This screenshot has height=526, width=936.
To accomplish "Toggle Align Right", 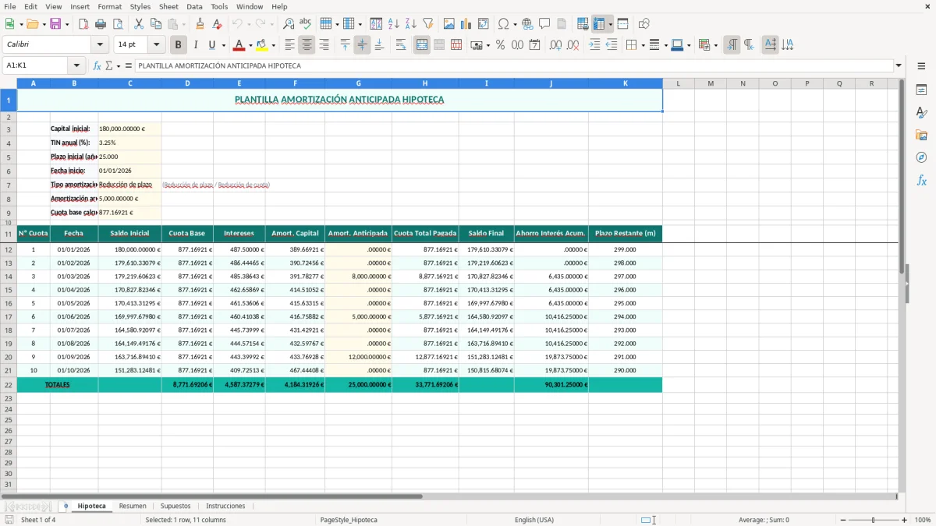I will pyautogui.click(x=324, y=45).
